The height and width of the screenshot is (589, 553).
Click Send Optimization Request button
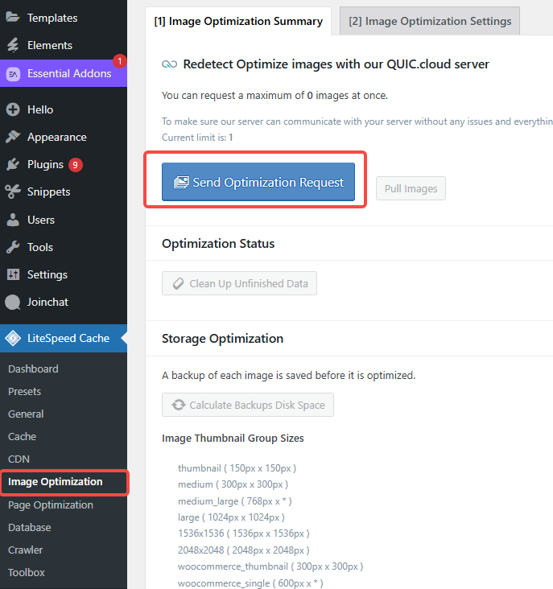pos(258,182)
